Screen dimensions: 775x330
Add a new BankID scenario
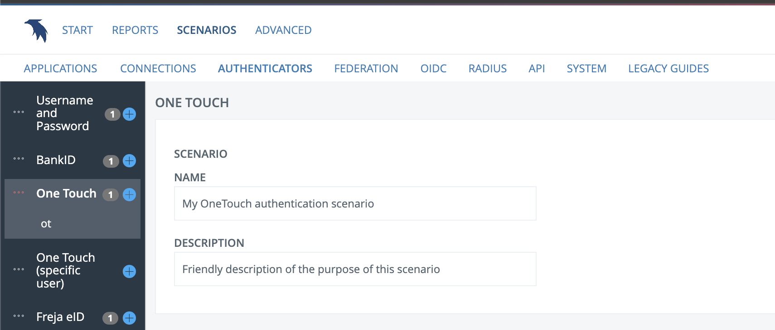(129, 161)
